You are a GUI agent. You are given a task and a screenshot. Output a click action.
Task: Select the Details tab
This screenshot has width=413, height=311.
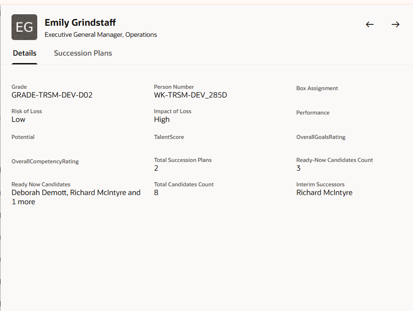pos(24,53)
